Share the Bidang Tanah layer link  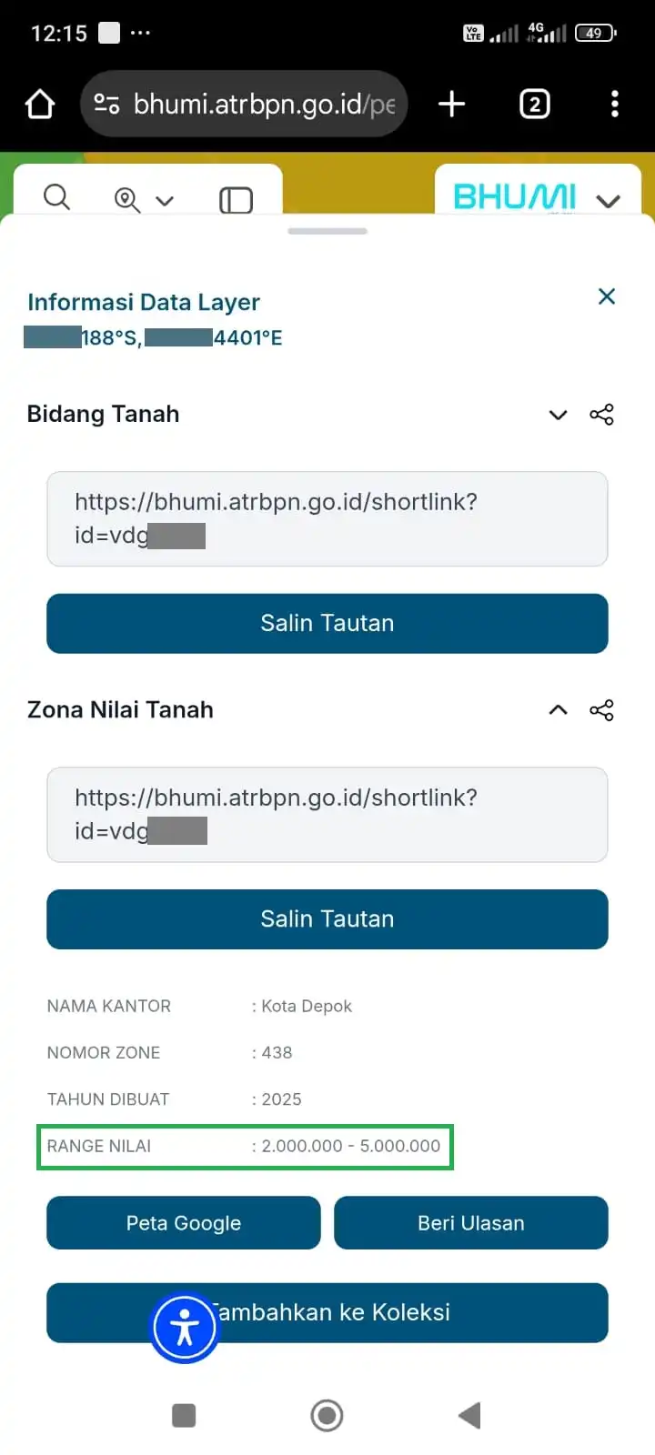[601, 415]
